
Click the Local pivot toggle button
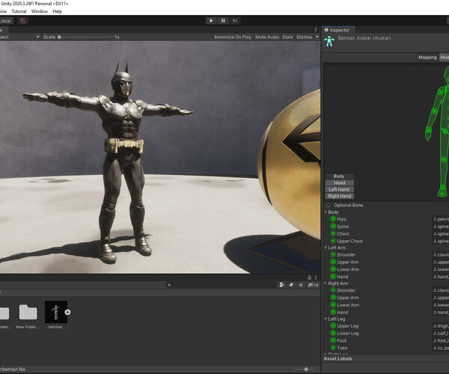pos(6,21)
